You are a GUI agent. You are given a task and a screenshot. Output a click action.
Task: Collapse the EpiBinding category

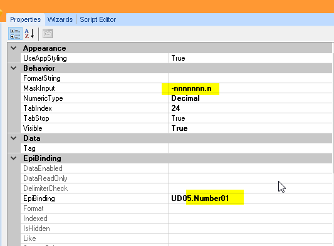pos(14,158)
